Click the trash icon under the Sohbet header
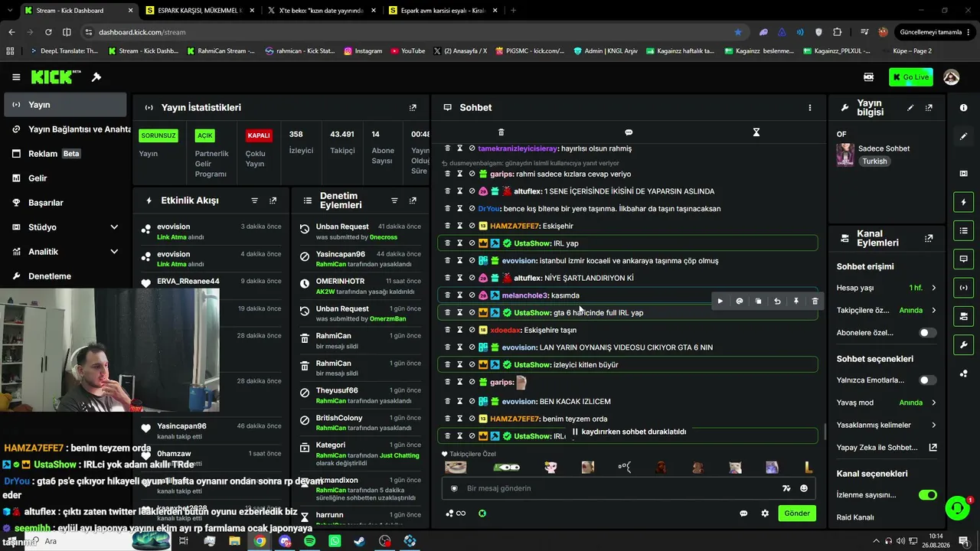Viewport: 980px width, 551px height. click(x=501, y=132)
